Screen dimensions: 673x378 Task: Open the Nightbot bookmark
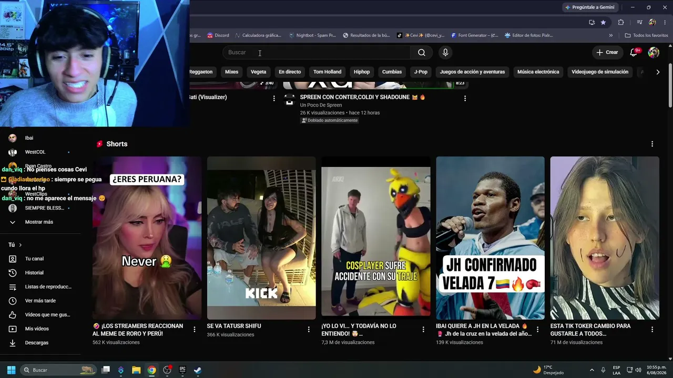312,36
